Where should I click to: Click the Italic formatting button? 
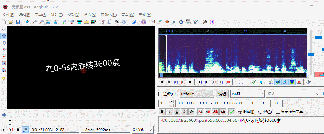click(x=170, y=112)
